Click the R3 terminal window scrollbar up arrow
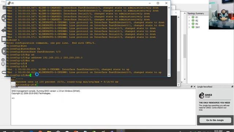The image size is (234, 132). 178,17
